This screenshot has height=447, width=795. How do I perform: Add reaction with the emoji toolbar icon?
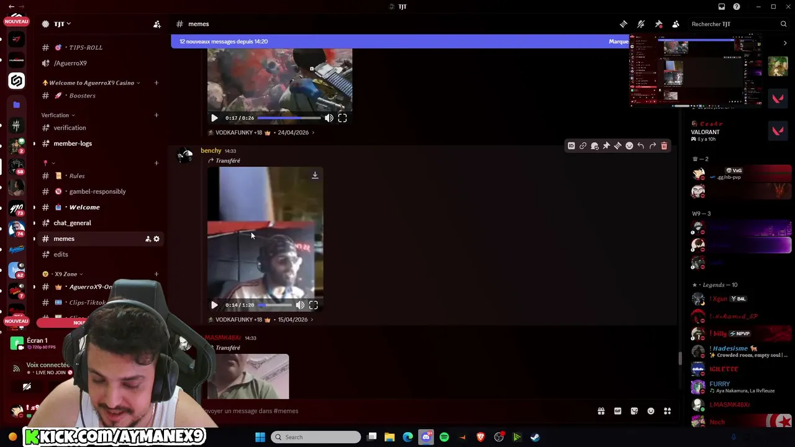(629, 146)
